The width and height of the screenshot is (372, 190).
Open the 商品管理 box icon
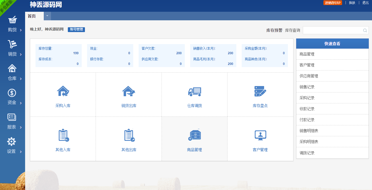pyautogui.click(x=194, y=135)
